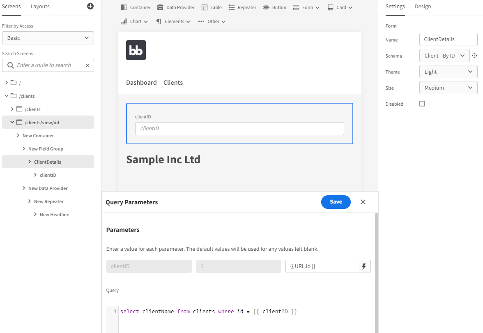Click the Form component icon

click(x=296, y=7)
